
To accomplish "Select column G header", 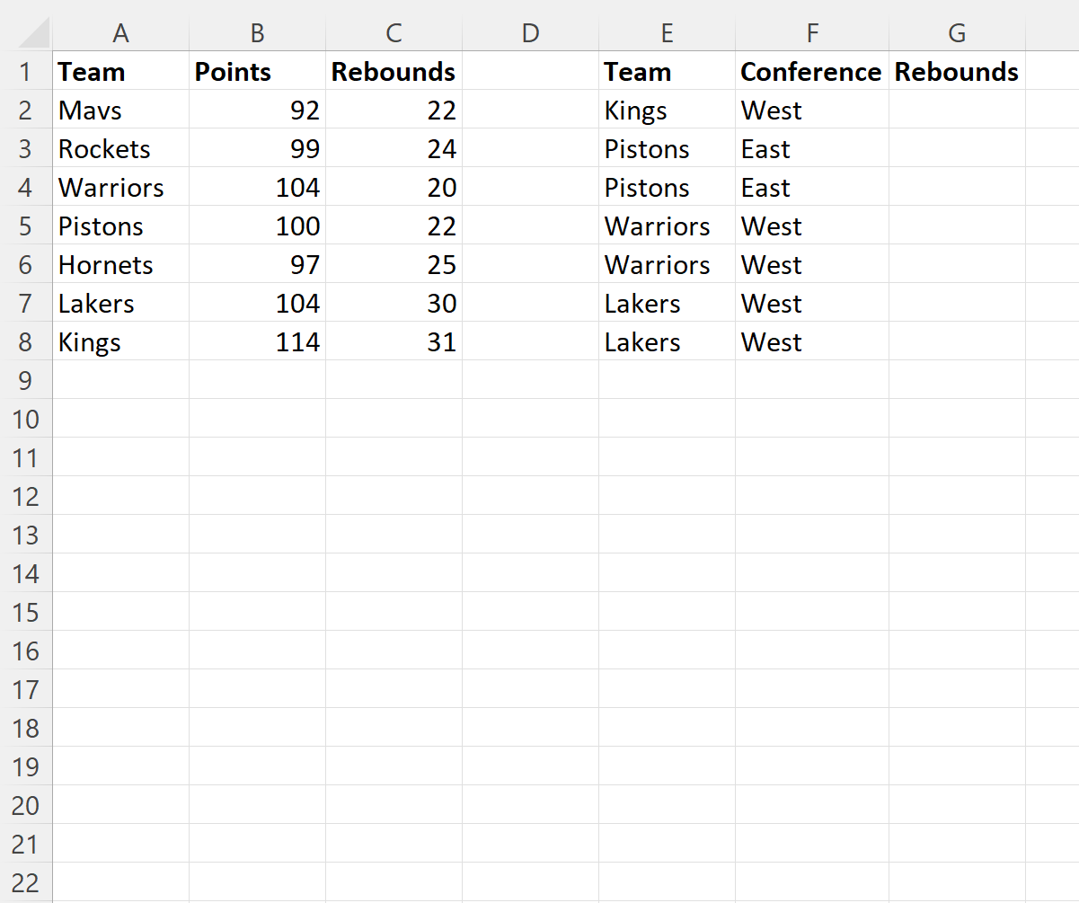I will coord(957,33).
